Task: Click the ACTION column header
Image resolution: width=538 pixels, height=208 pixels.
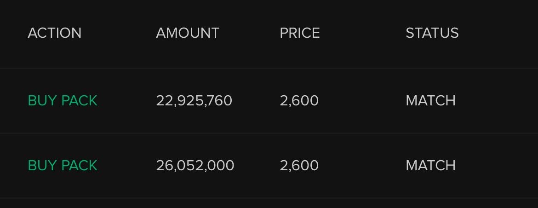Action: 54,33
